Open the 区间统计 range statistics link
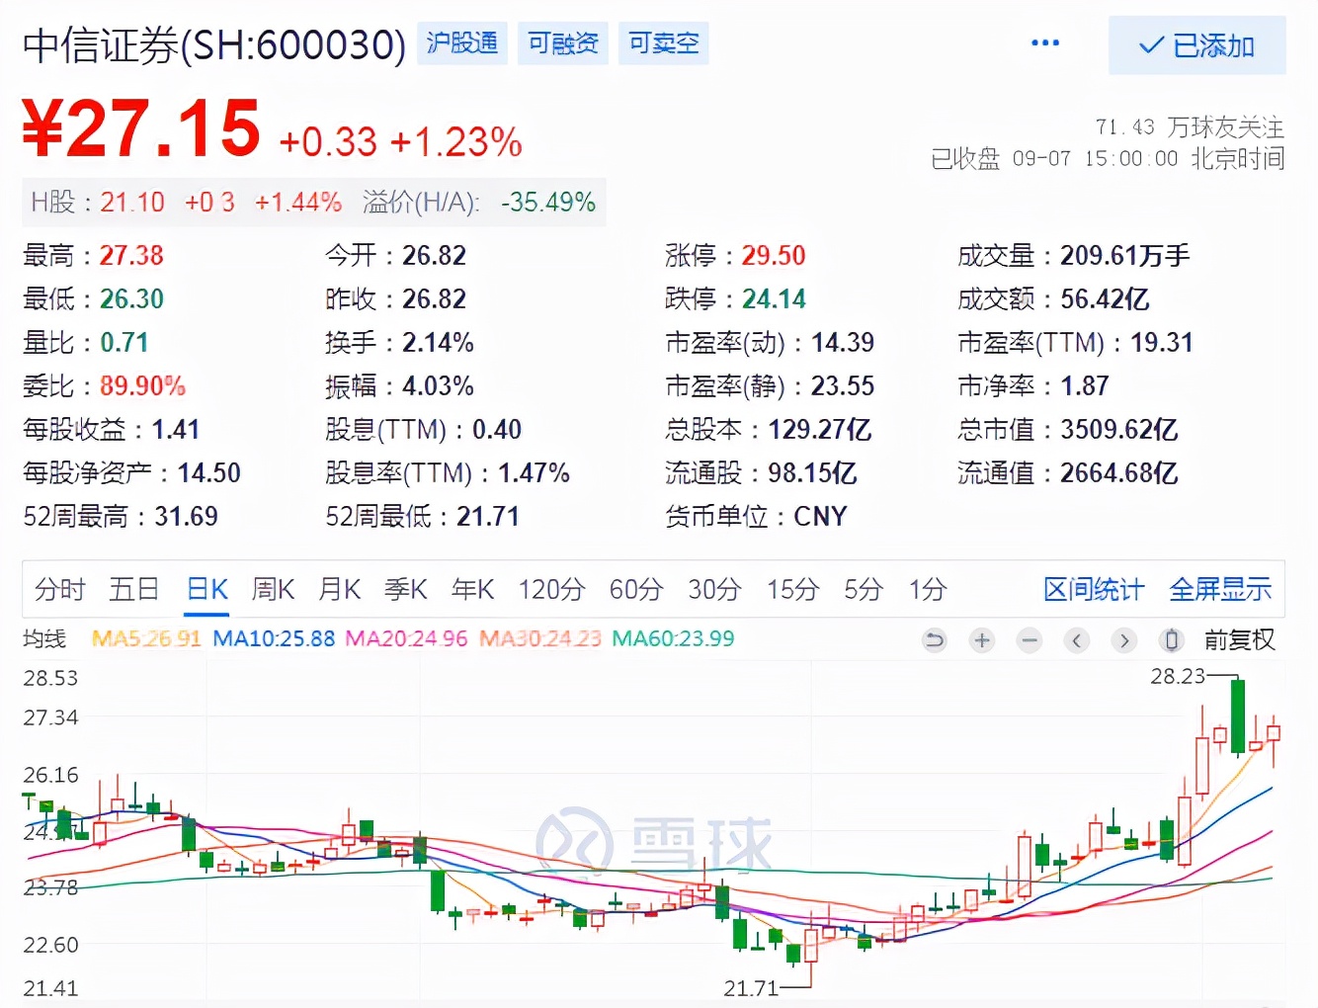The height and width of the screenshot is (1008, 1318). pyautogui.click(x=1094, y=589)
